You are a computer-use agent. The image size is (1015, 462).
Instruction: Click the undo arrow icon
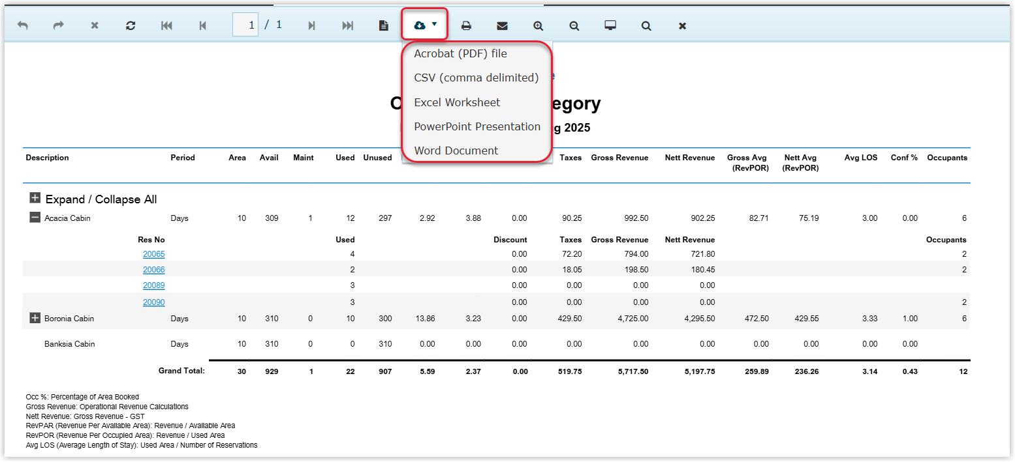23,25
